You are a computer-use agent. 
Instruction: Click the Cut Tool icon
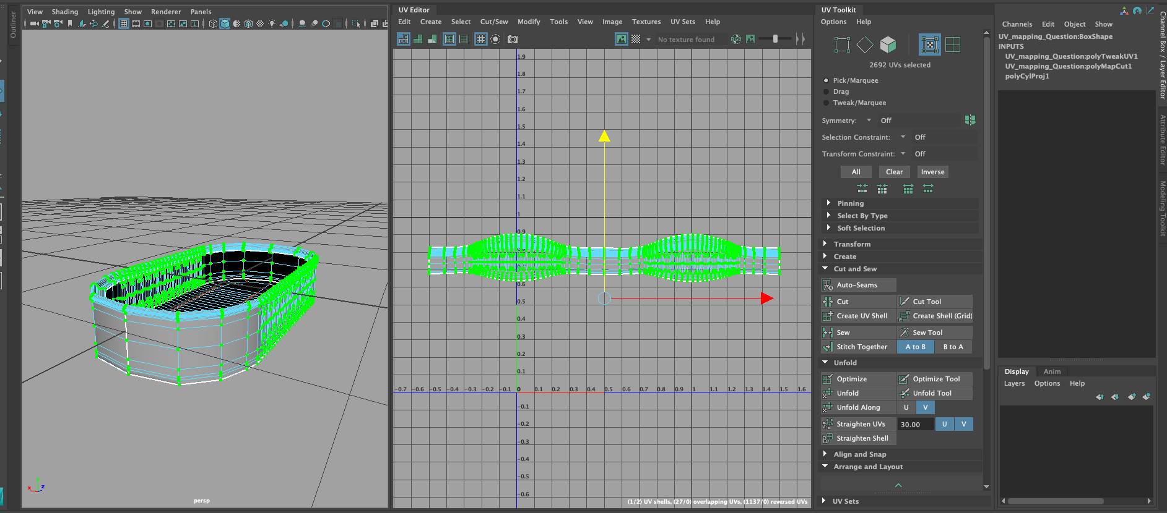point(905,302)
